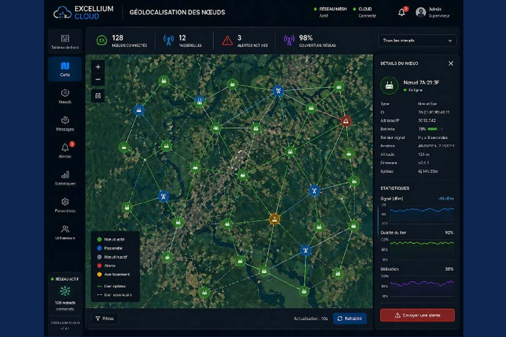Open the Admin profile avatar

tap(420, 12)
